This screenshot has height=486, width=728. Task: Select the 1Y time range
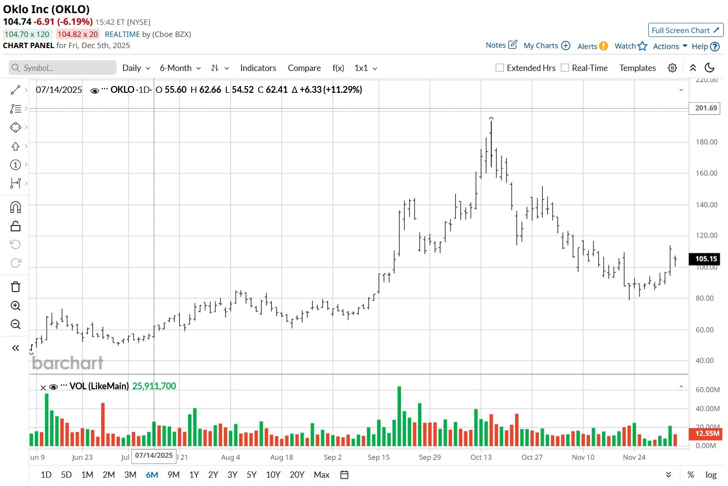coord(194,475)
